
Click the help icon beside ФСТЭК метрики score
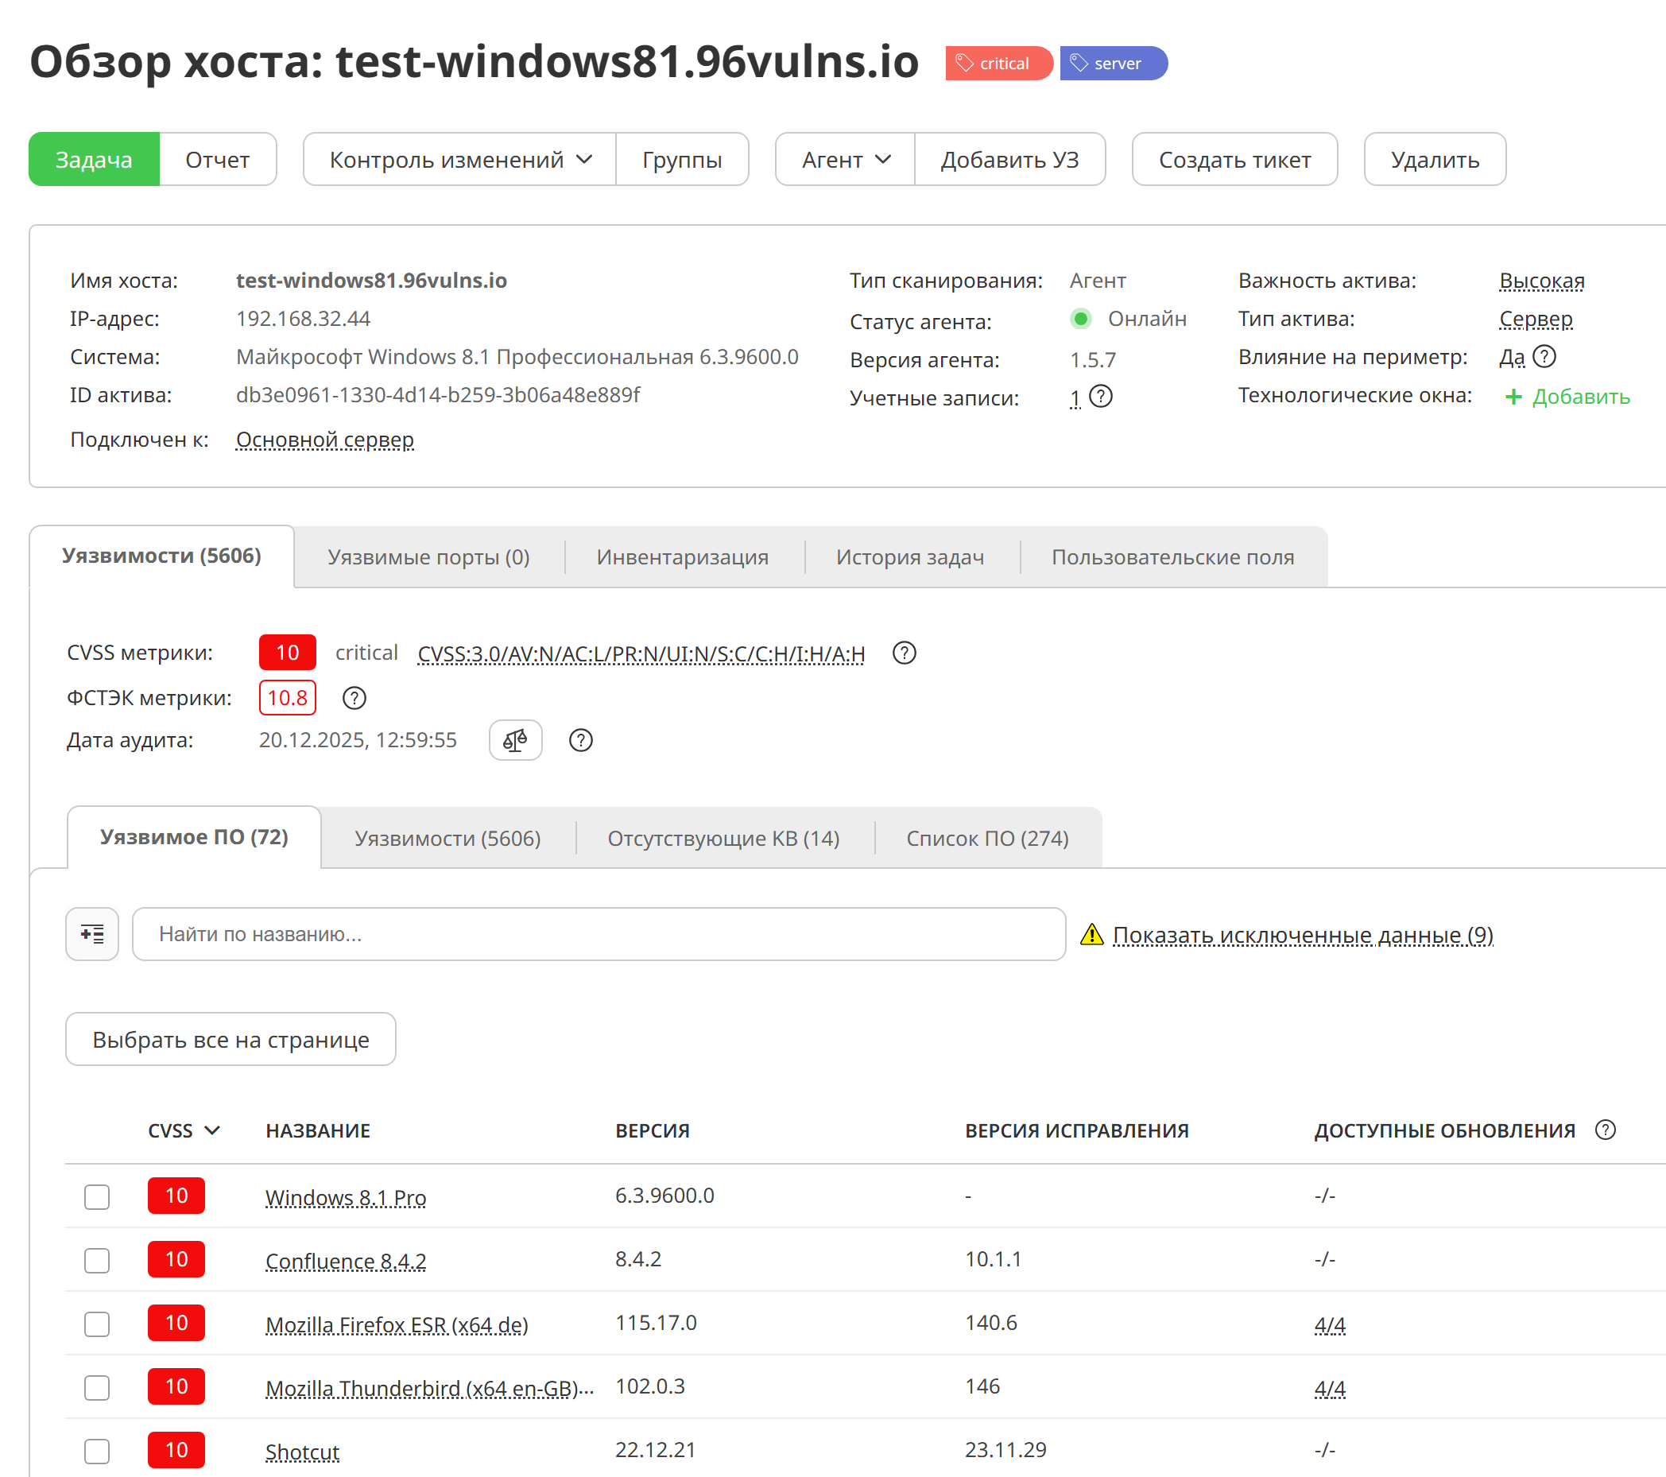[354, 698]
